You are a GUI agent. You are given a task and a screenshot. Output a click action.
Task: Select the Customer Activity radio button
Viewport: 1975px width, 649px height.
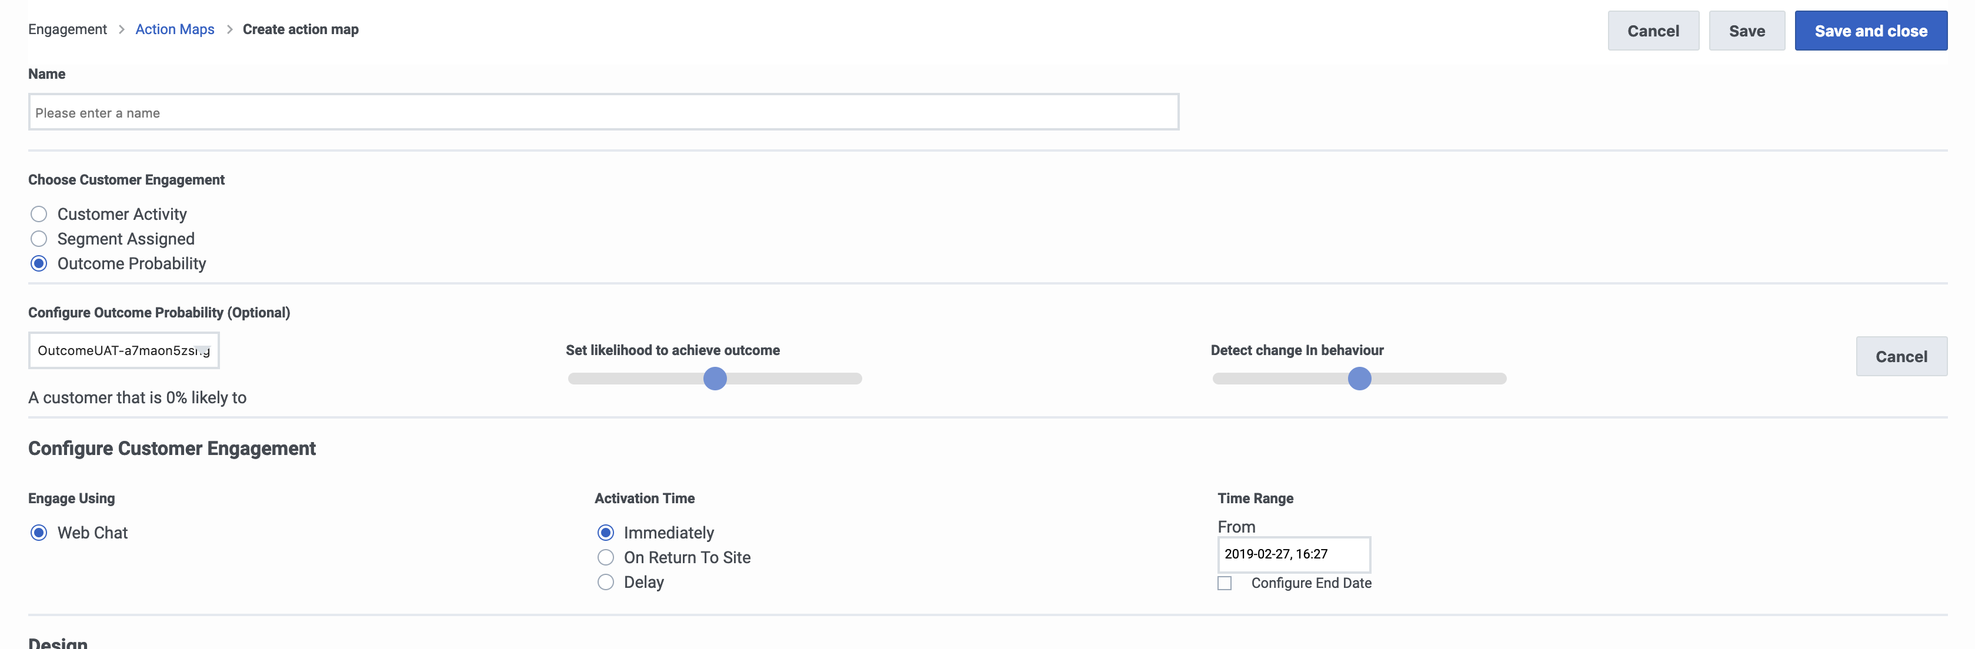click(39, 214)
